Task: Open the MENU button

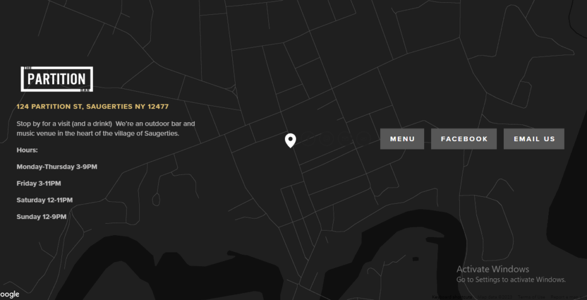Action: point(402,139)
